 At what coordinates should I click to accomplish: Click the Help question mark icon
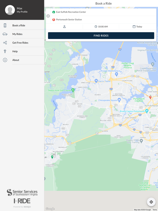pyautogui.click(x=5, y=51)
